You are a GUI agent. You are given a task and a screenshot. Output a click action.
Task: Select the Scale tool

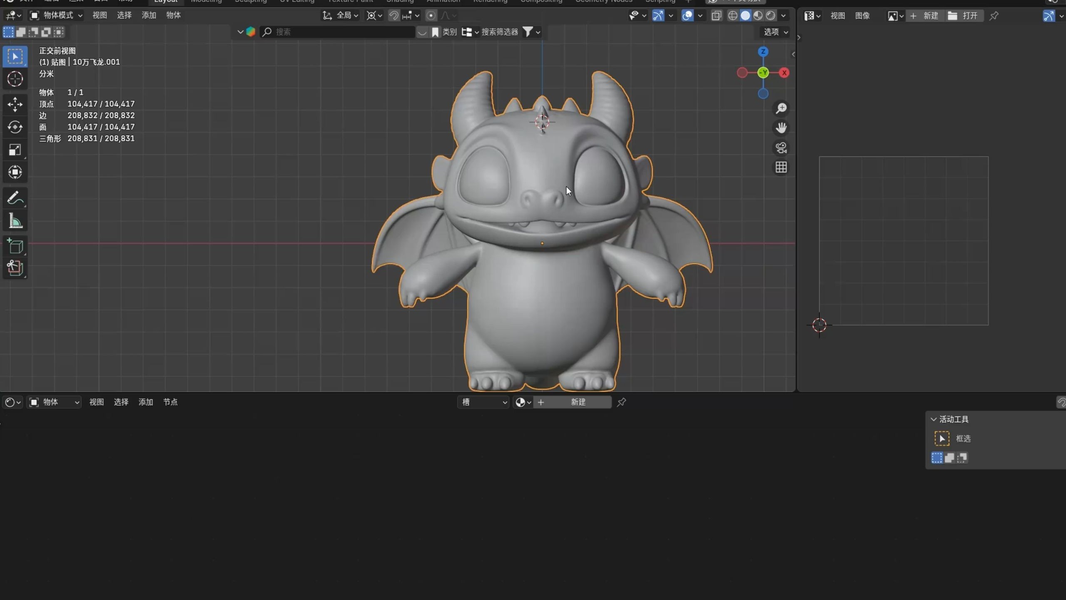tap(15, 150)
